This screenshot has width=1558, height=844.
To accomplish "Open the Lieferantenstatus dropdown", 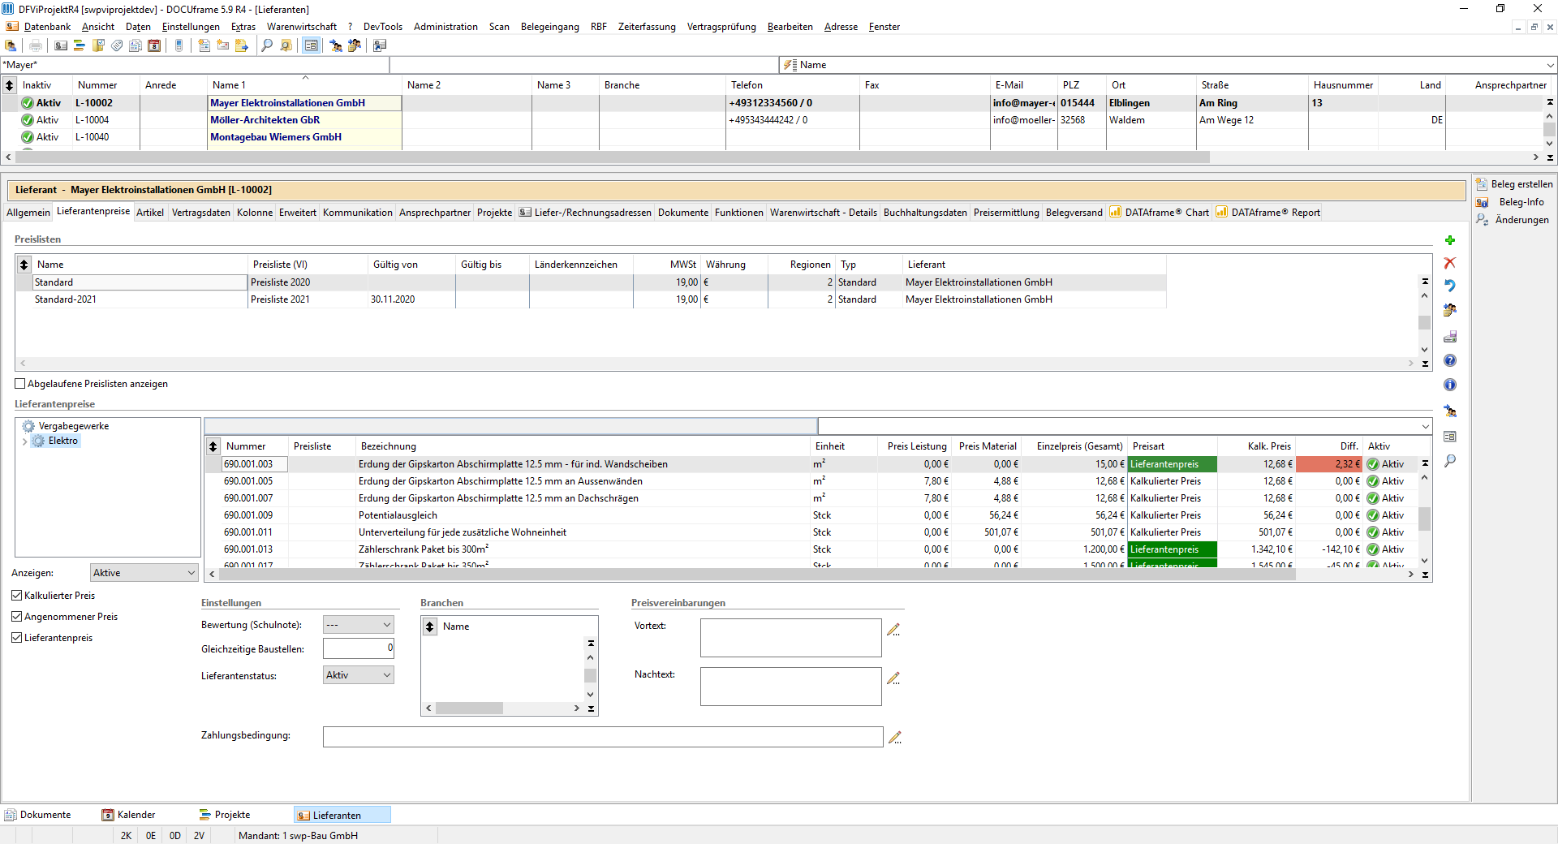I will click(x=358, y=675).
